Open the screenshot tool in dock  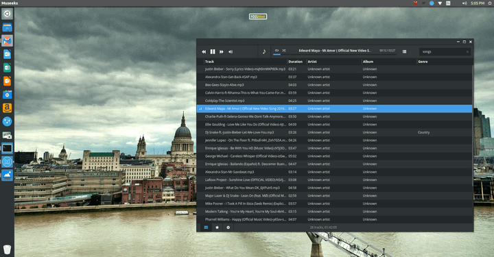pyautogui.click(x=7, y=135)
